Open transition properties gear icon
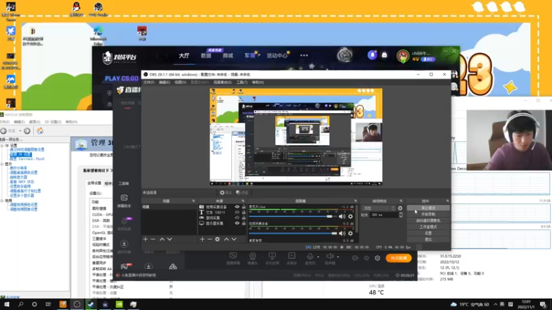The image size is (552, 310). click(x=400, y=208)
